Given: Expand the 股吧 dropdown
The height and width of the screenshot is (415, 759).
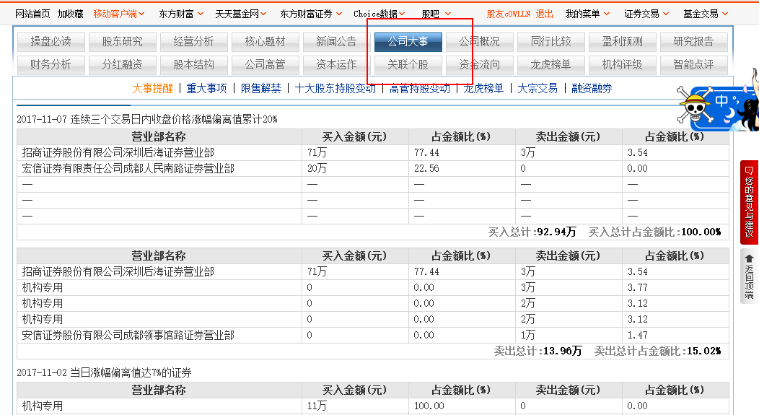Looking at the screenshot, I should pyautogui.click(x=436, y=14).
